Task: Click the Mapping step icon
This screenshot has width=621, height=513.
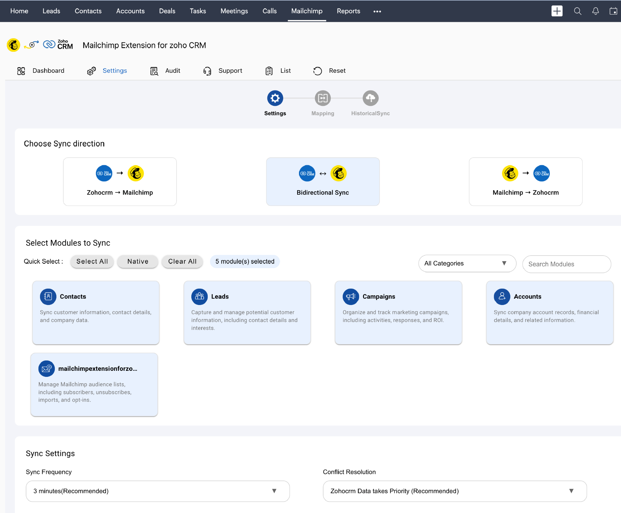Action: (323, 98)
